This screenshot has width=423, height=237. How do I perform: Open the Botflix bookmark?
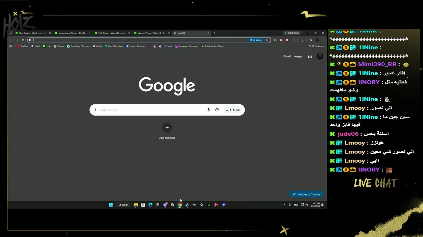[x=97, y=46]
